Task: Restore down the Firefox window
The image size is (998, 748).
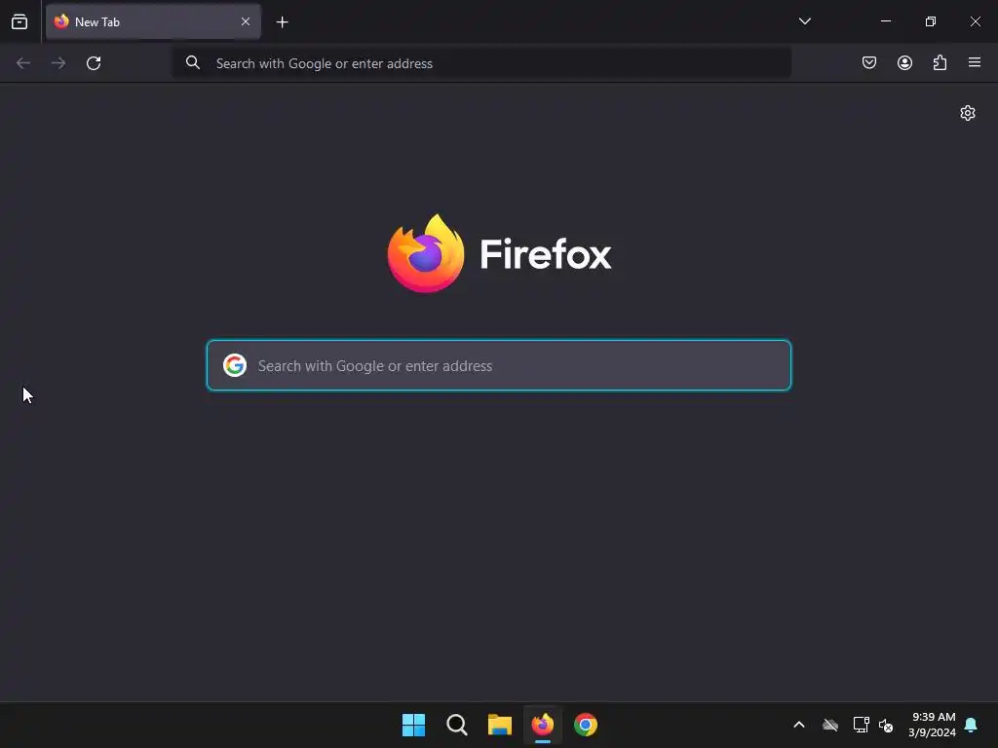Action: coord(931,21)
